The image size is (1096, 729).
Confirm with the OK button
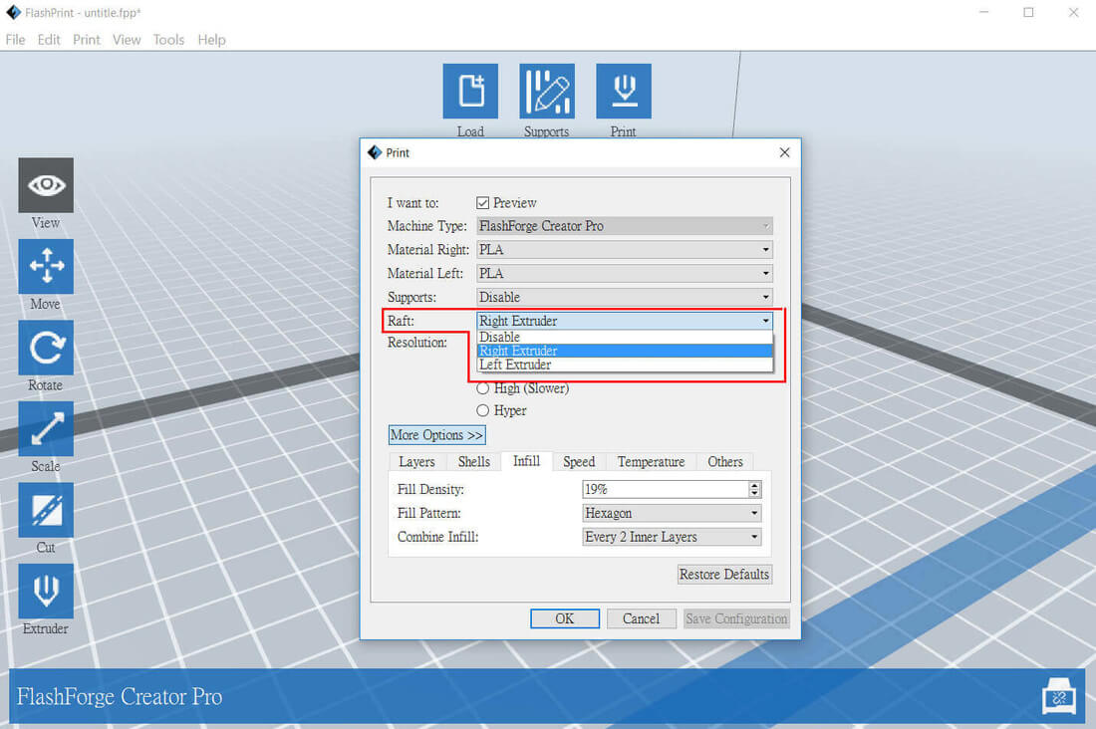coord(565,618)
